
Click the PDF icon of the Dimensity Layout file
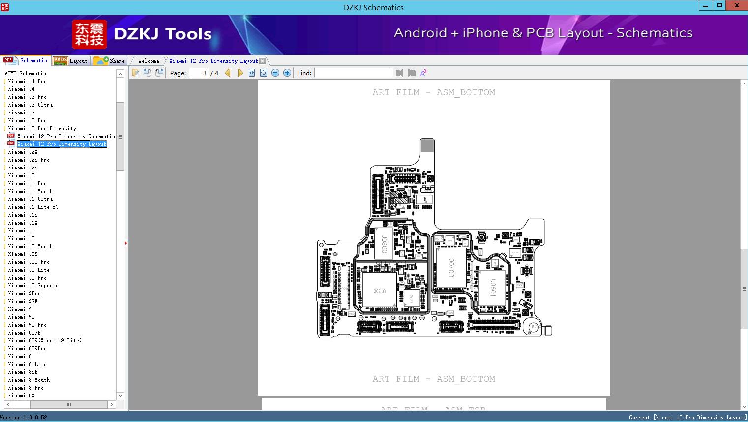[11, 144]
